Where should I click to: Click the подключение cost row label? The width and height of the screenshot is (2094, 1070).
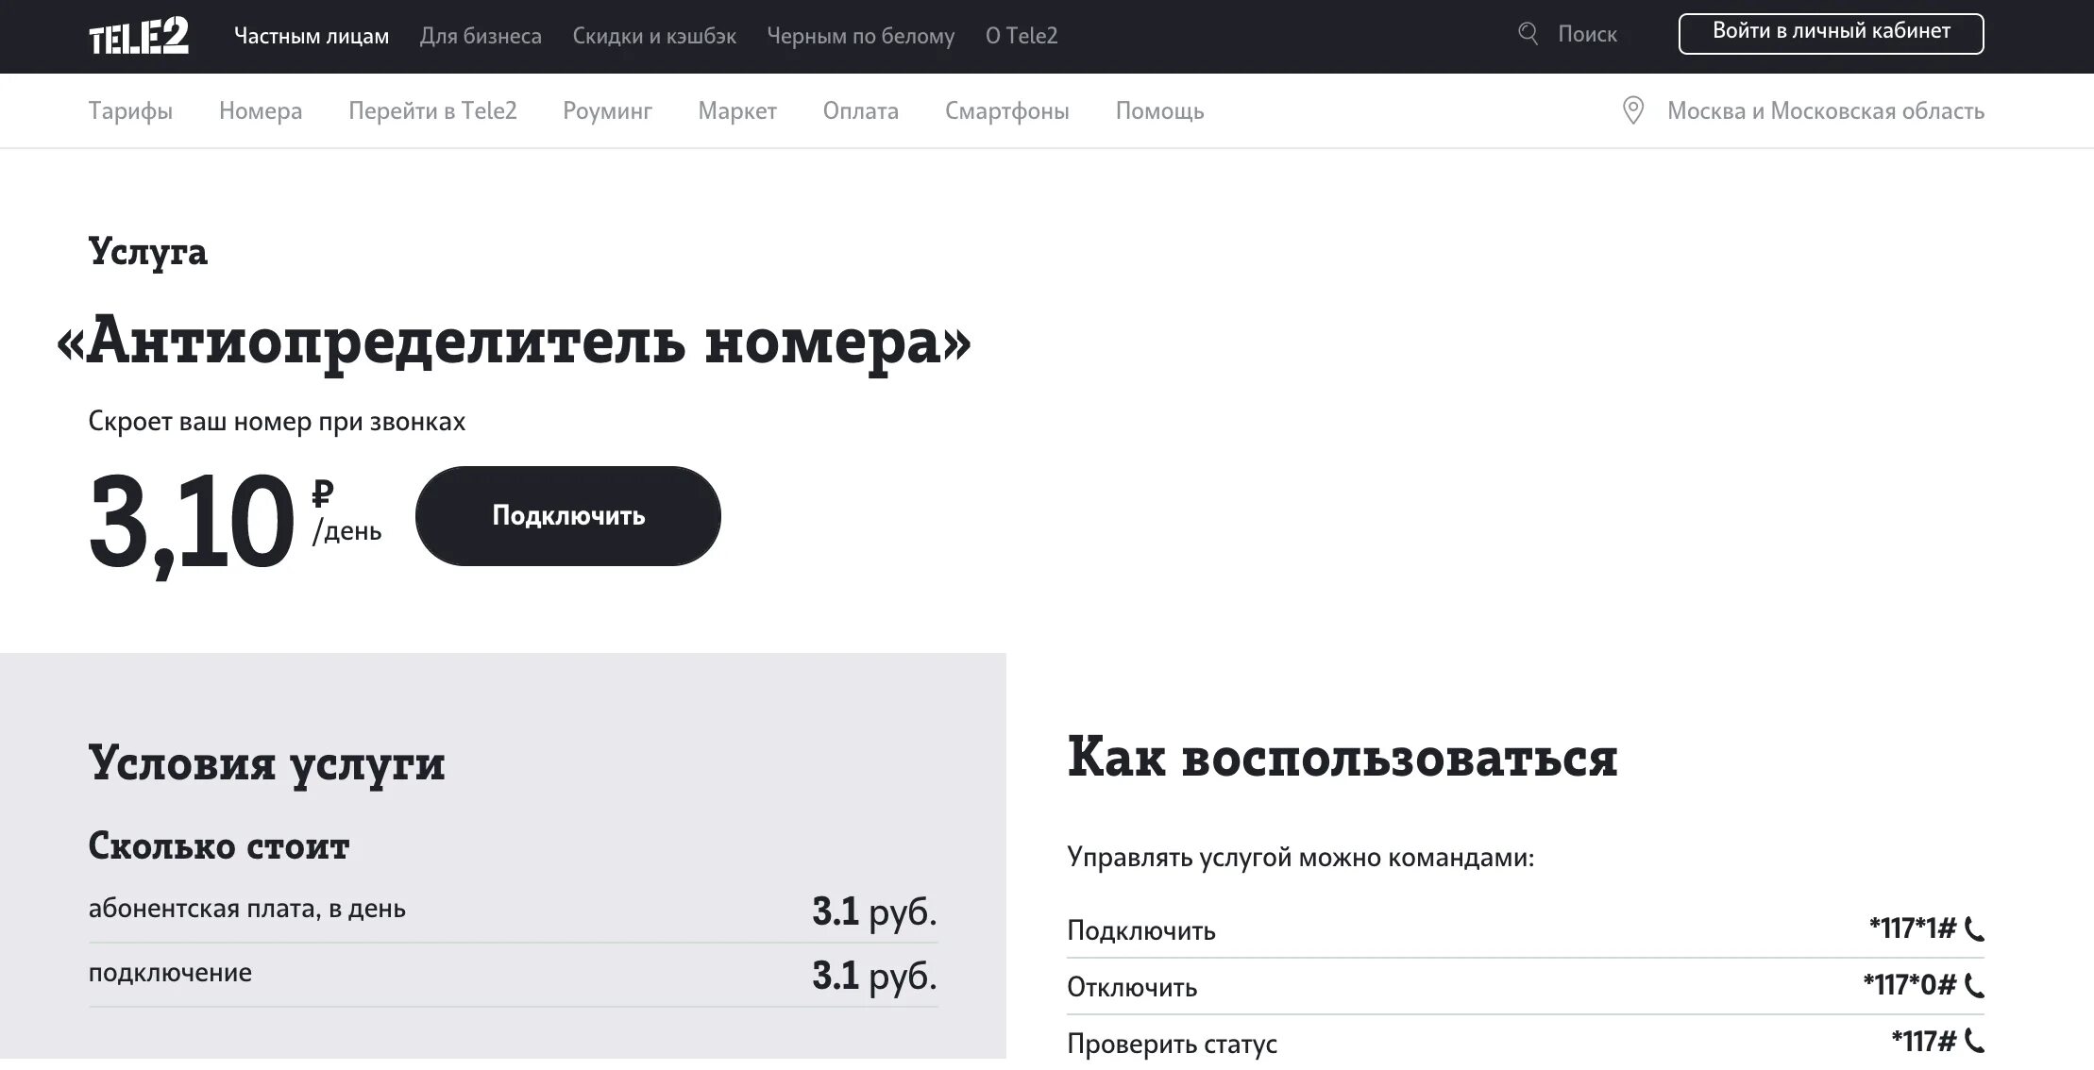point(170,973)
